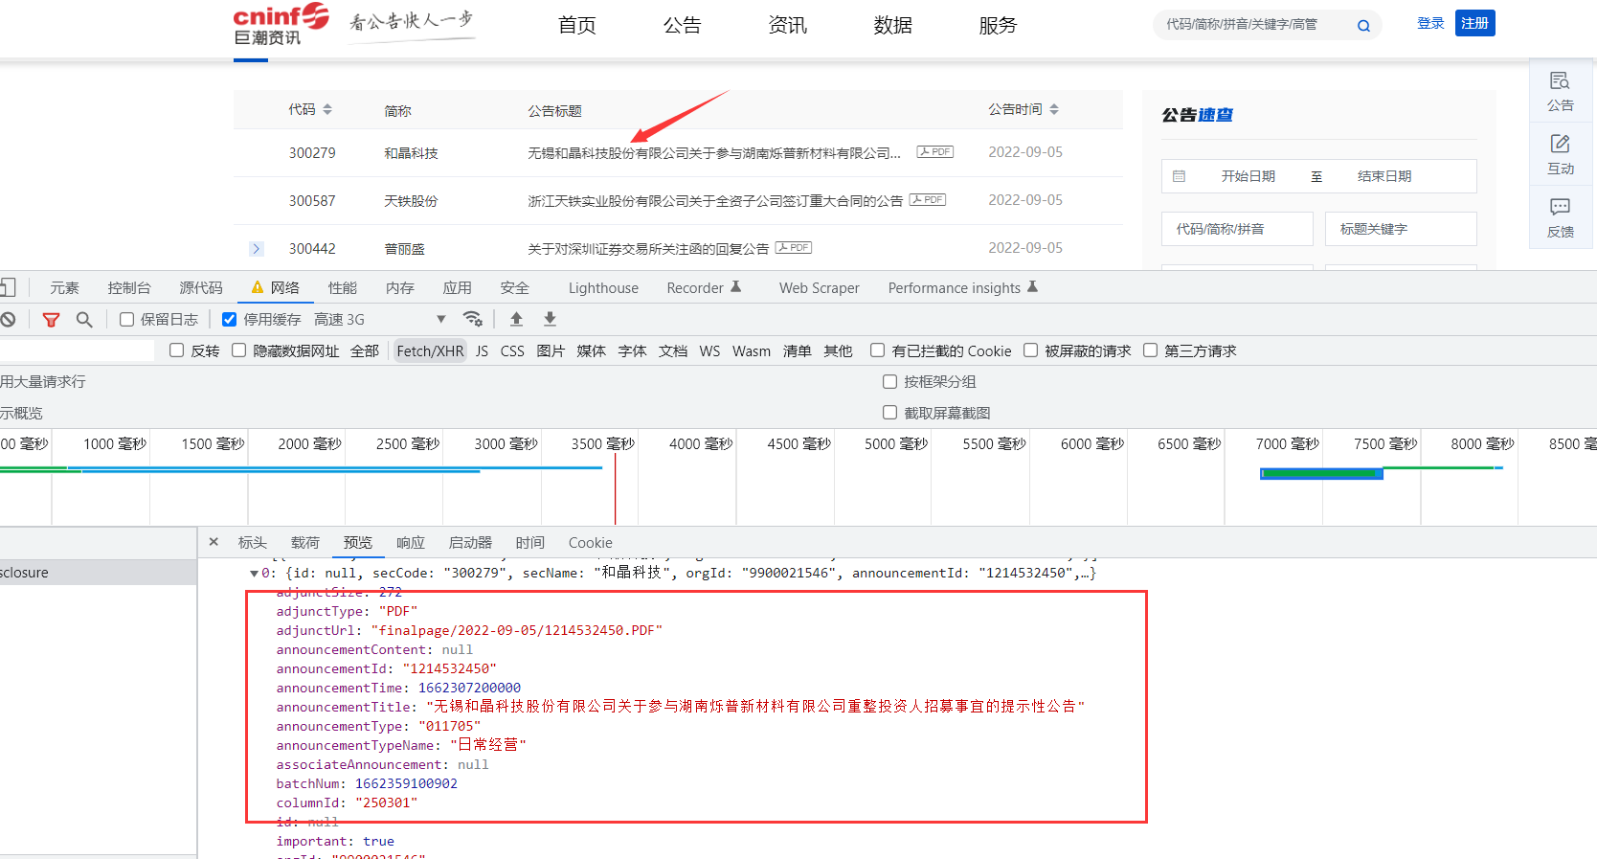Switch to Lighthouse DevTools tab
Image resolution: width=1597 pixels, height=859 pixels.
click(603, 287)
